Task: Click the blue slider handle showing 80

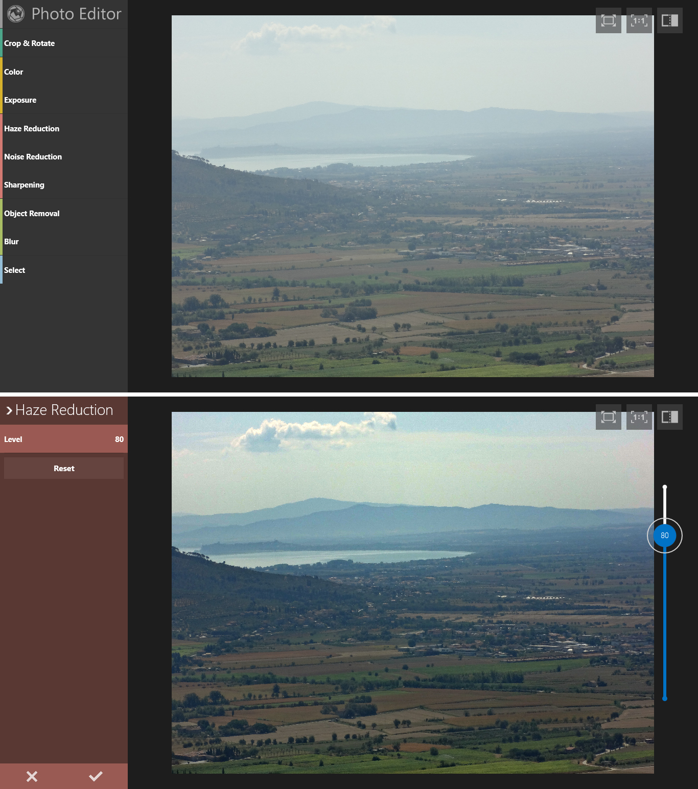Action: tap(665, 536)
